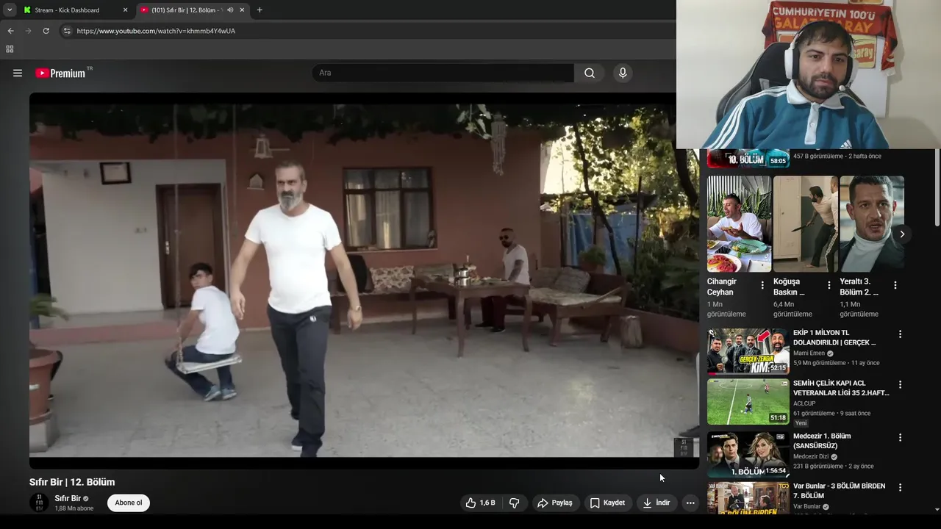
Task: Open the browser apps grid icon
Action: click(x=10, y=49)
